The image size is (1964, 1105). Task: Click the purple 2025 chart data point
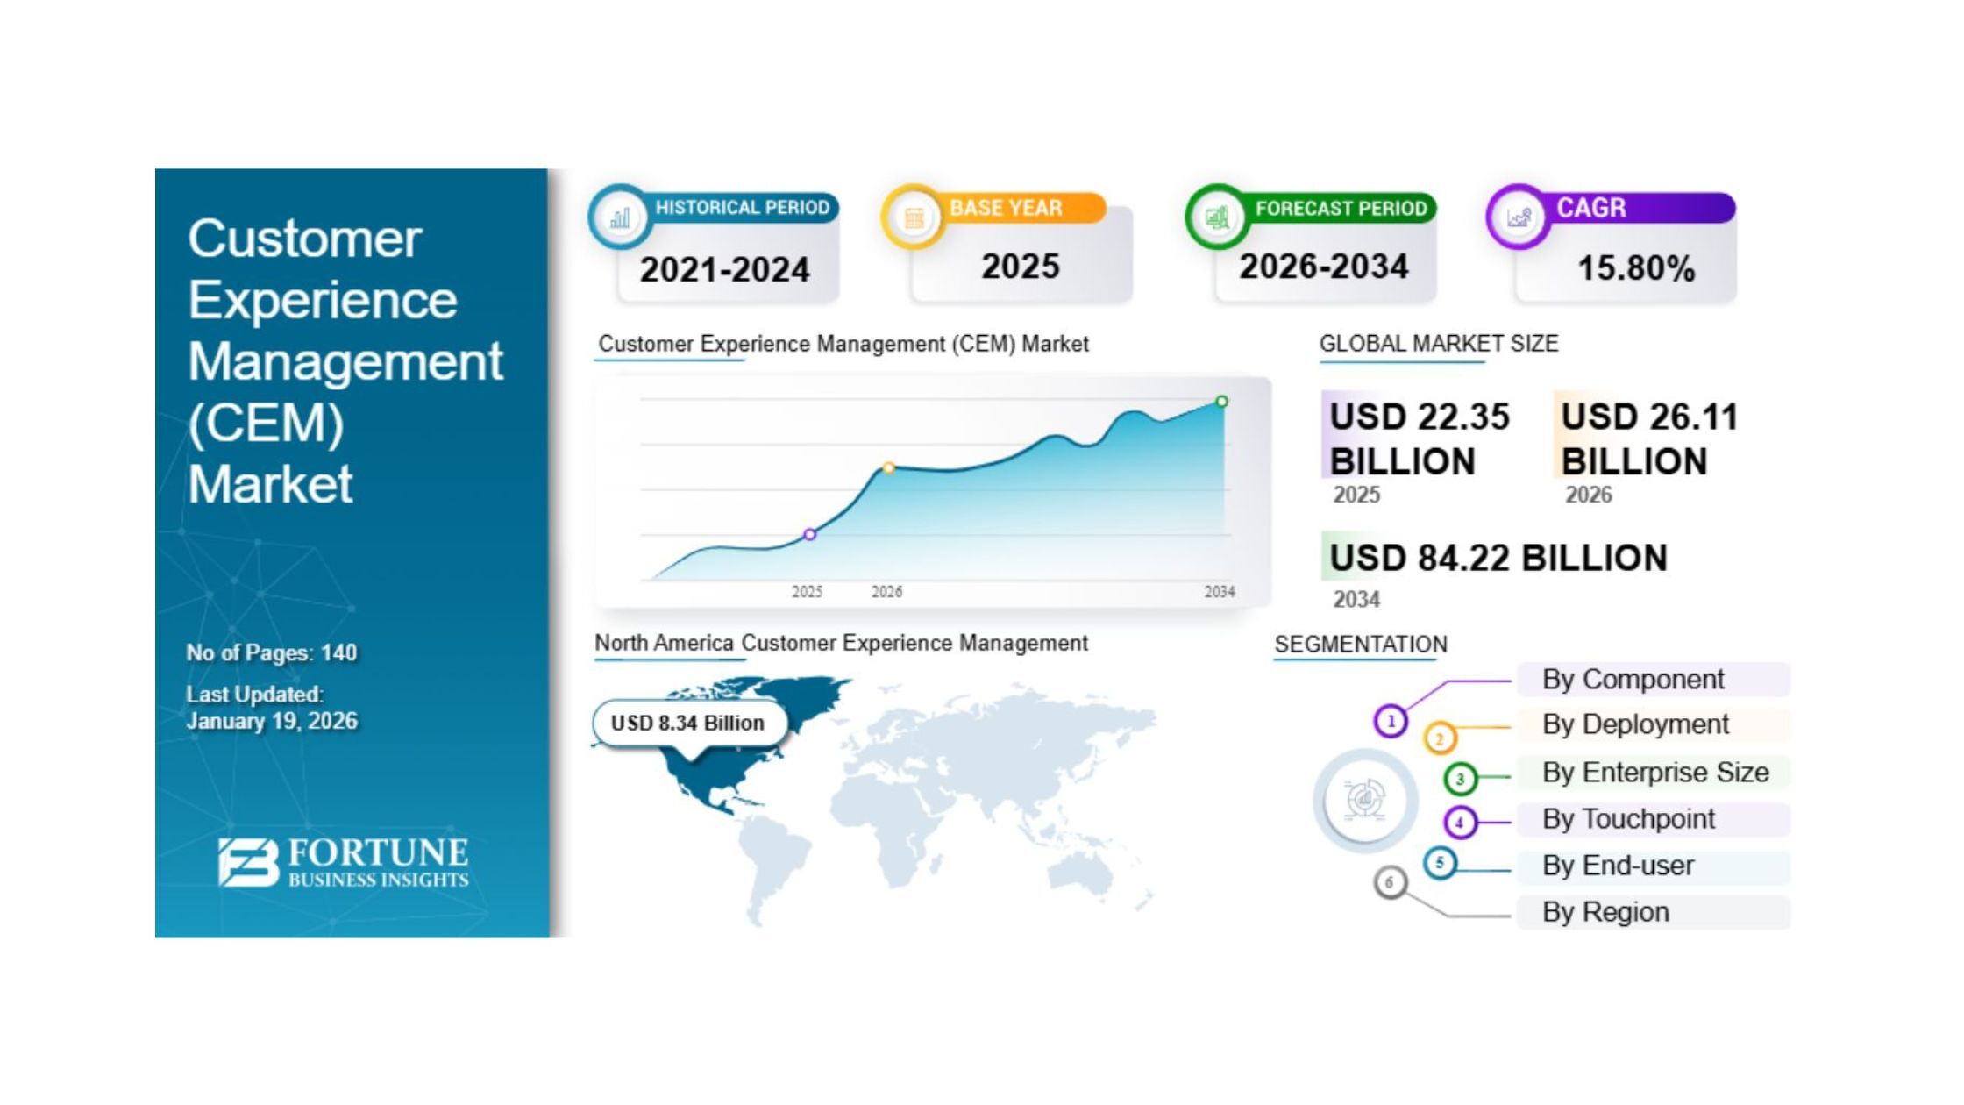[810, 534]
